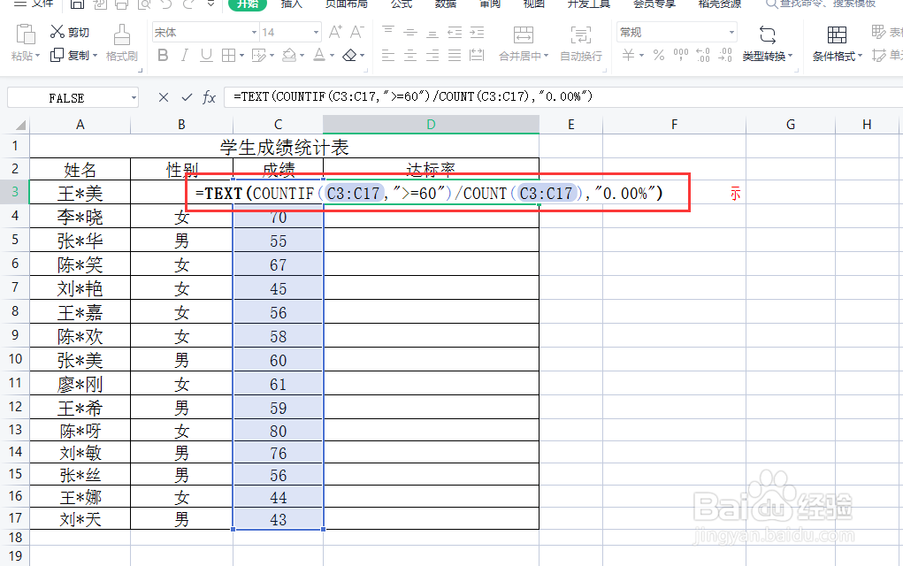Click into the formula bar text

pyautogui.click(x=413, y=96)
